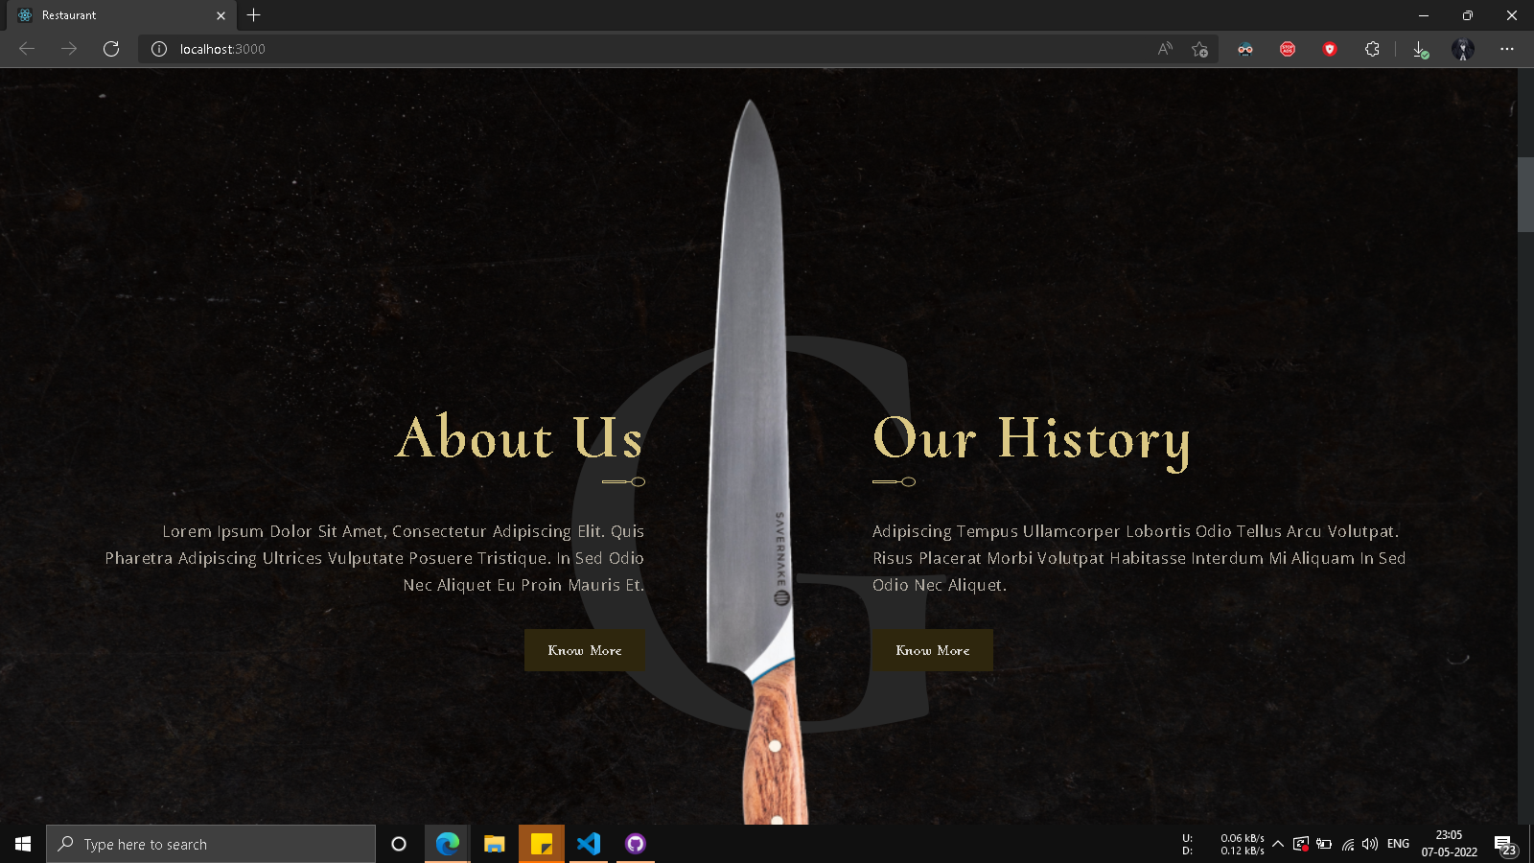Viewport: 1534px width, 863px height.
Task: Click the Stop Ads extension icon
Action: pos(1288,49)
